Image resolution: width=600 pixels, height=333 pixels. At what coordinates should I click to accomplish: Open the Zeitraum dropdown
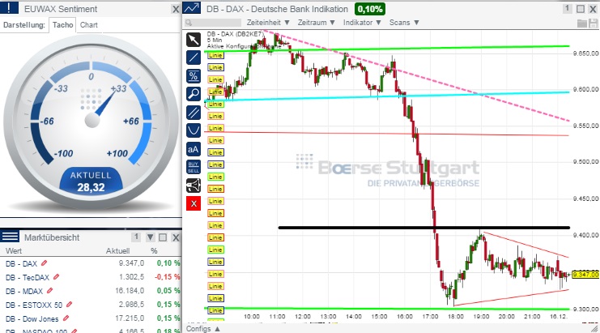tap(316, 23)
